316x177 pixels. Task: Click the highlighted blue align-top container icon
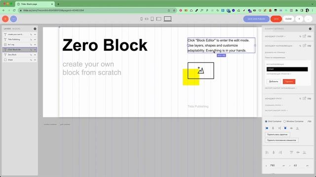285,128
